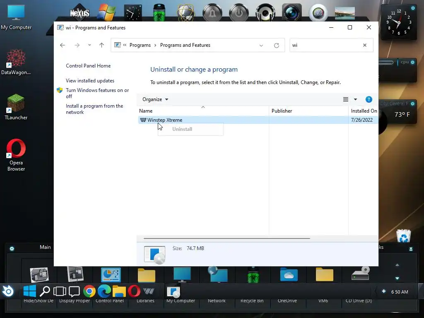Launch Microsoft Edge from the taskbar
This screenshot has width=424, height=318.
coord(104,291)
